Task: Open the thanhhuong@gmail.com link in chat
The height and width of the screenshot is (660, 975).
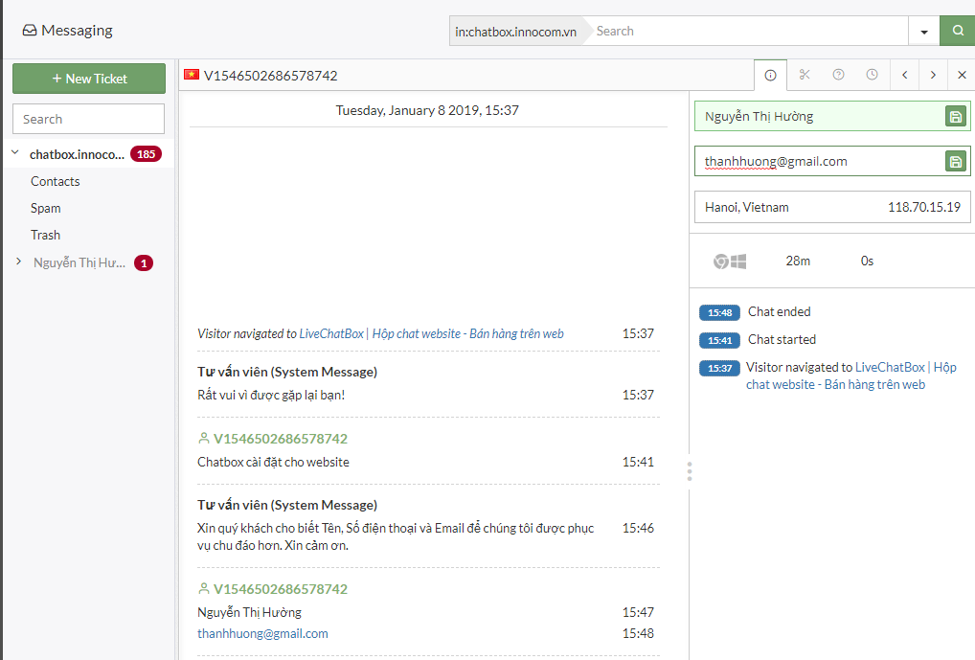Action: pos(262,633)
